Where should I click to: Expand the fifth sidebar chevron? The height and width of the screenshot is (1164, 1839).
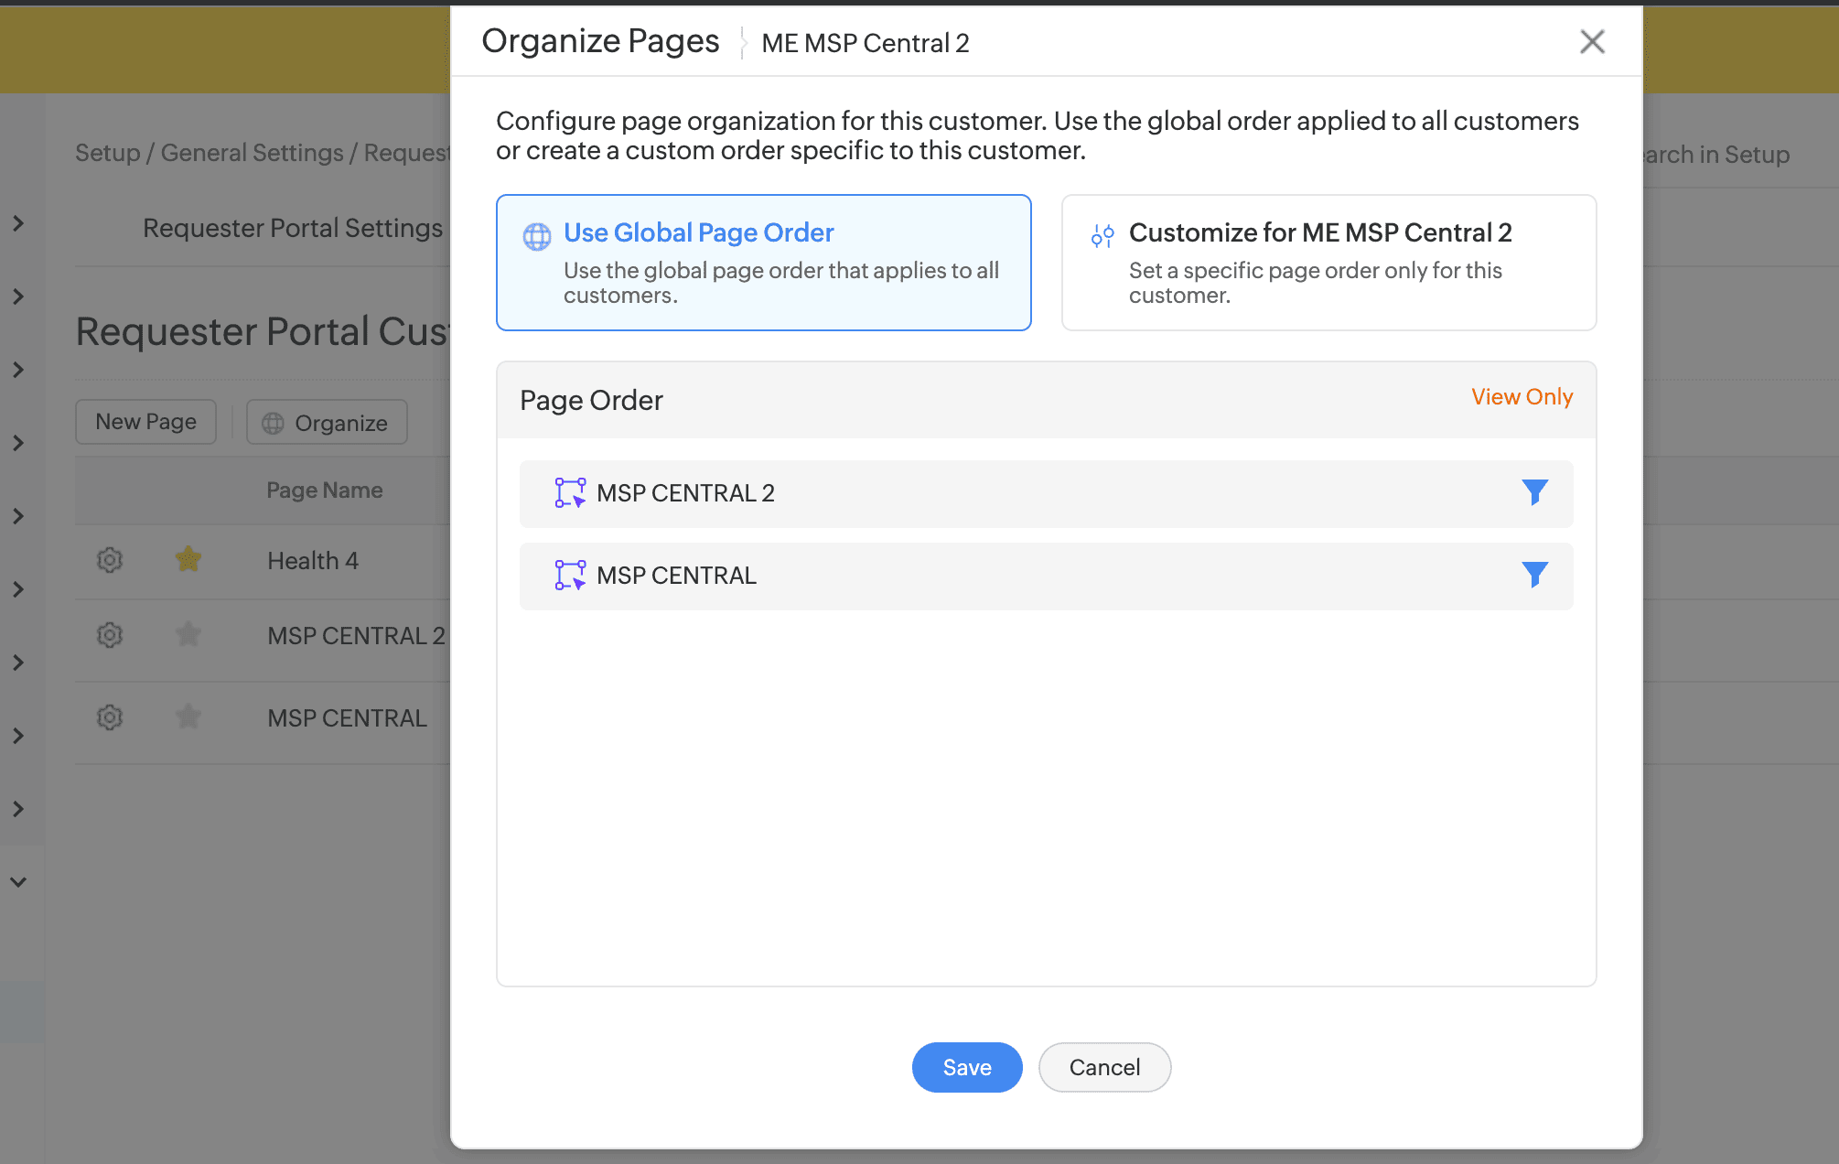click(18, 516)
